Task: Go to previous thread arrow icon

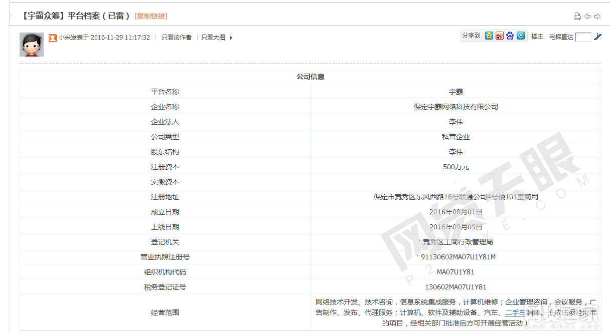Action: pos(587,16)
